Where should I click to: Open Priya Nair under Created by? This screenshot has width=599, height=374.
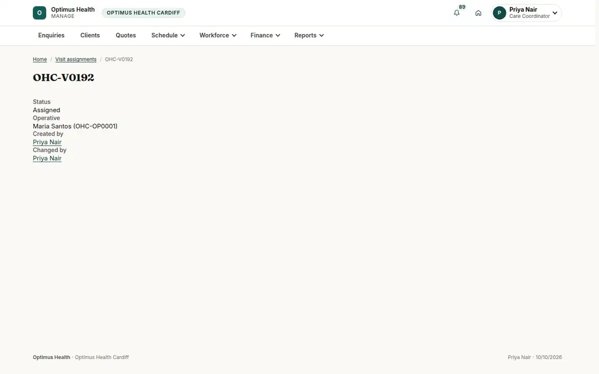[x=47, y=142]
